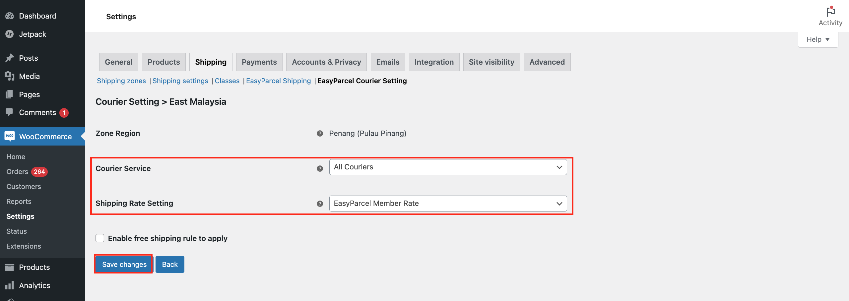Go to WooCommerce Reports submenu
The image size is (849, 301).
[x=19, y=202]
